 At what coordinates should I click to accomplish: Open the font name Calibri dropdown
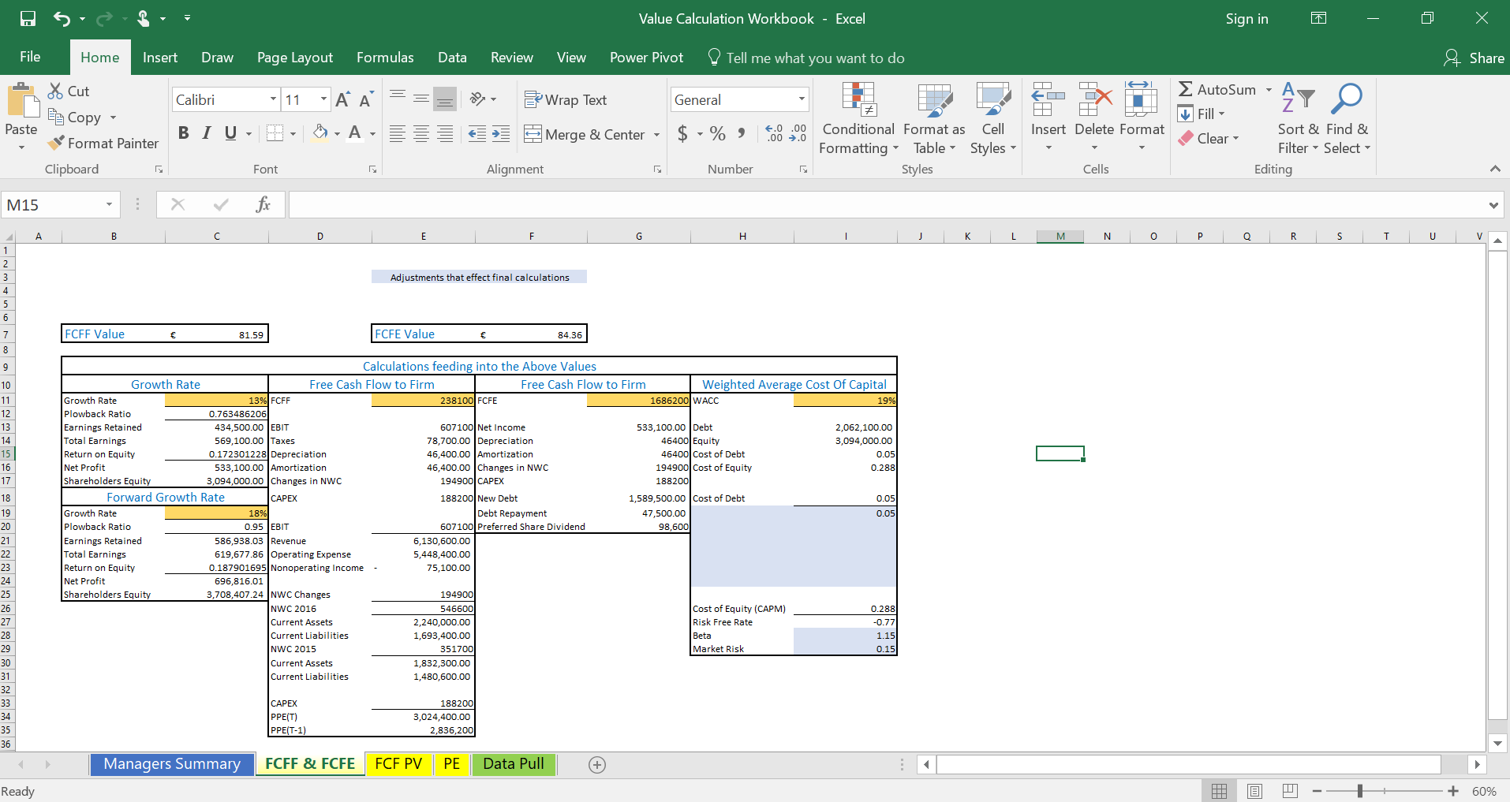pos(273,99)
